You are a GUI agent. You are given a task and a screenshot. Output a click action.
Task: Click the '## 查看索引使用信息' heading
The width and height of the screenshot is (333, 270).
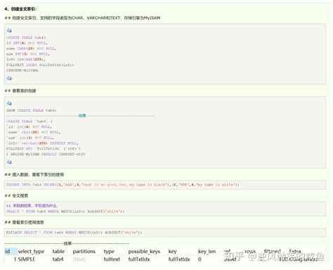coord(25,222)
